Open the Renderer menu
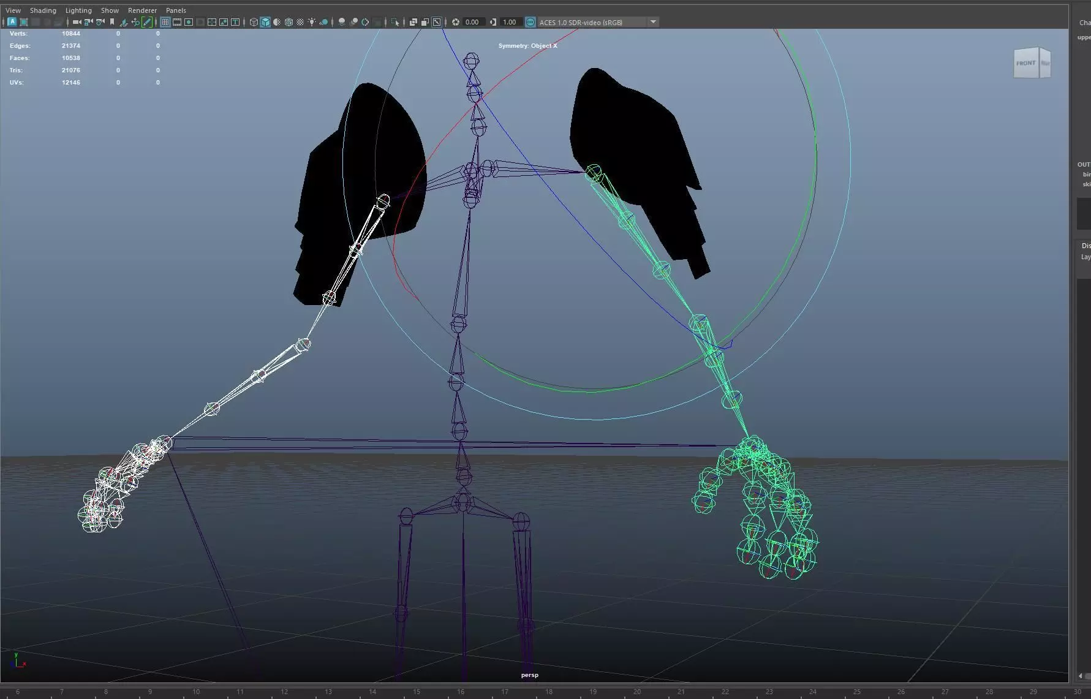 pyautogui.click(x=142, y=10)
